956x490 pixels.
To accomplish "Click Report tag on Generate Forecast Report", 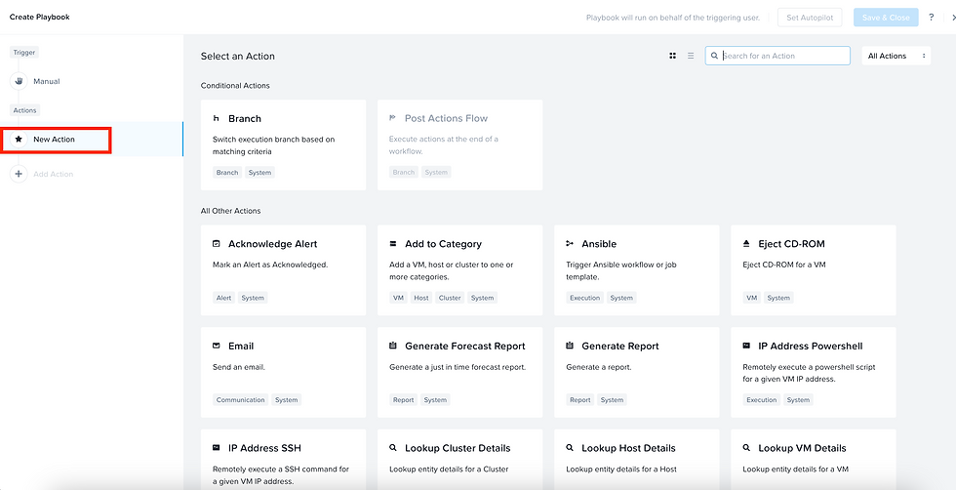I will click(404, 399).
